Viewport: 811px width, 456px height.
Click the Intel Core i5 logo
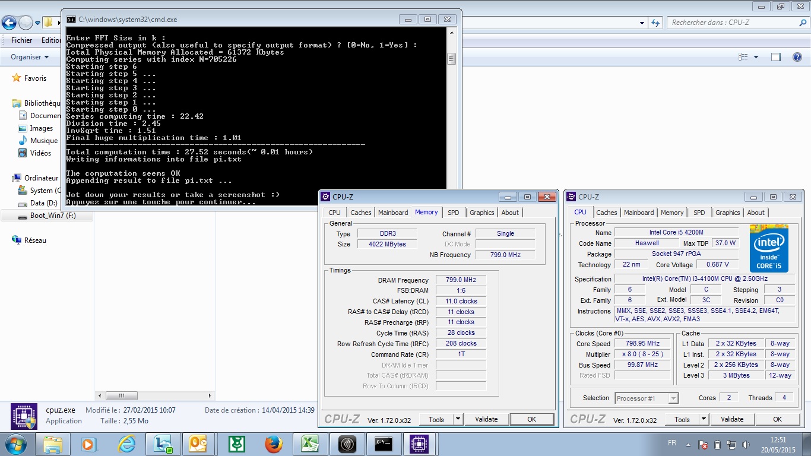(x=769, y=249)
